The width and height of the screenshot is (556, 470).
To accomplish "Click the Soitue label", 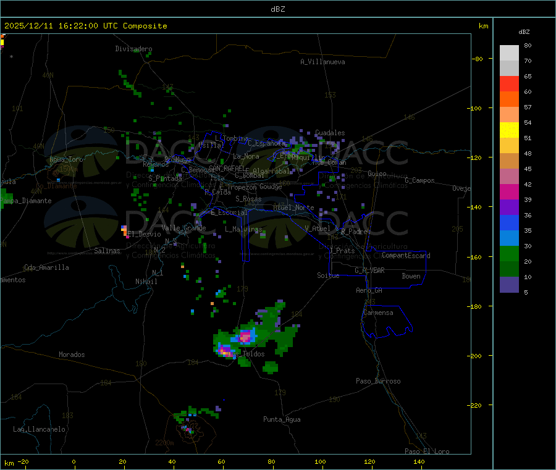I will (x=328, y=275).
